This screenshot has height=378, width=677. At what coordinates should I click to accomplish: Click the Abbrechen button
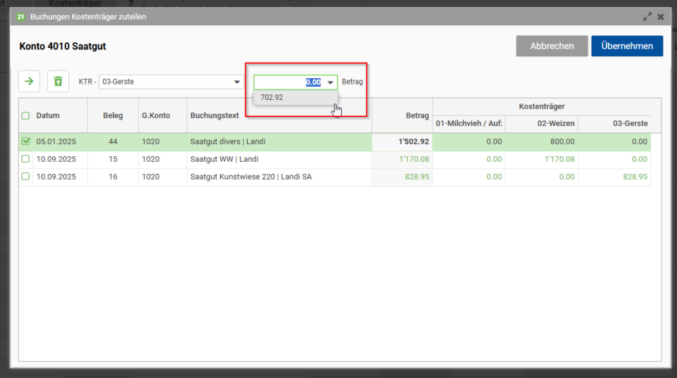point(552,46)
